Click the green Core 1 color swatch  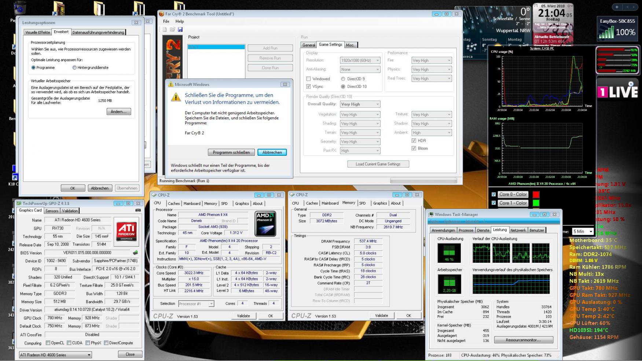[x=536, y=203]
